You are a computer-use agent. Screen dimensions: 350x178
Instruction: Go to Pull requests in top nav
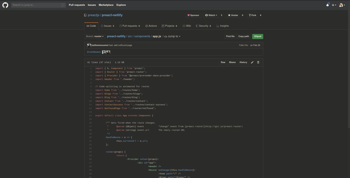point(77,5)
